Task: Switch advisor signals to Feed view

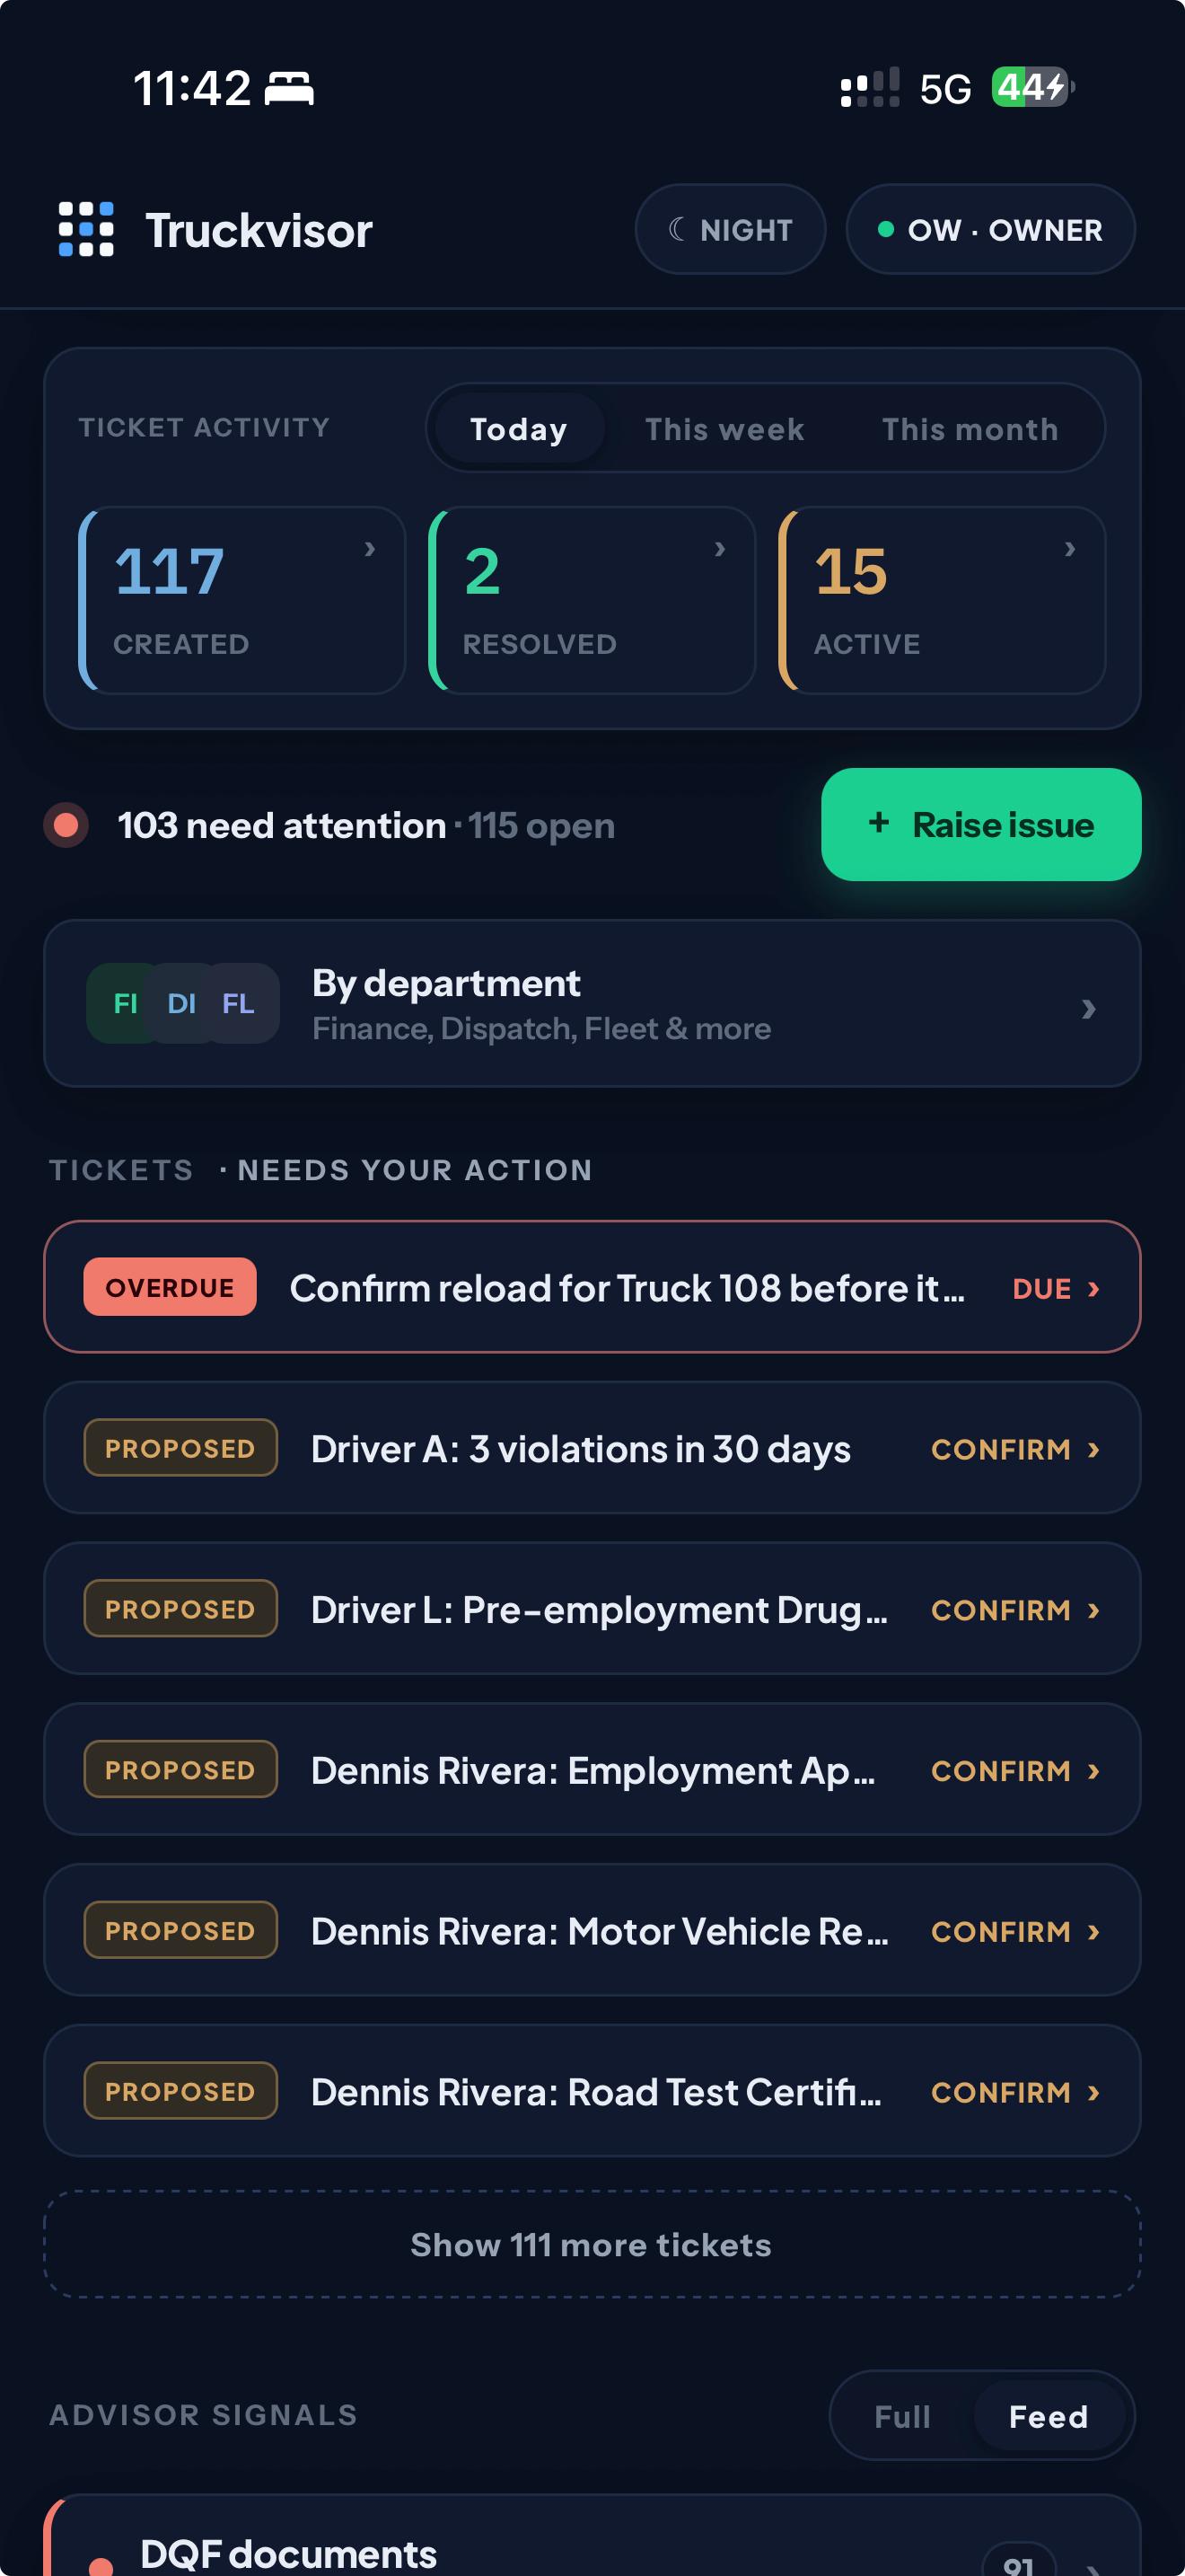Action: pyautogui.click(x=1049, y=2416)
